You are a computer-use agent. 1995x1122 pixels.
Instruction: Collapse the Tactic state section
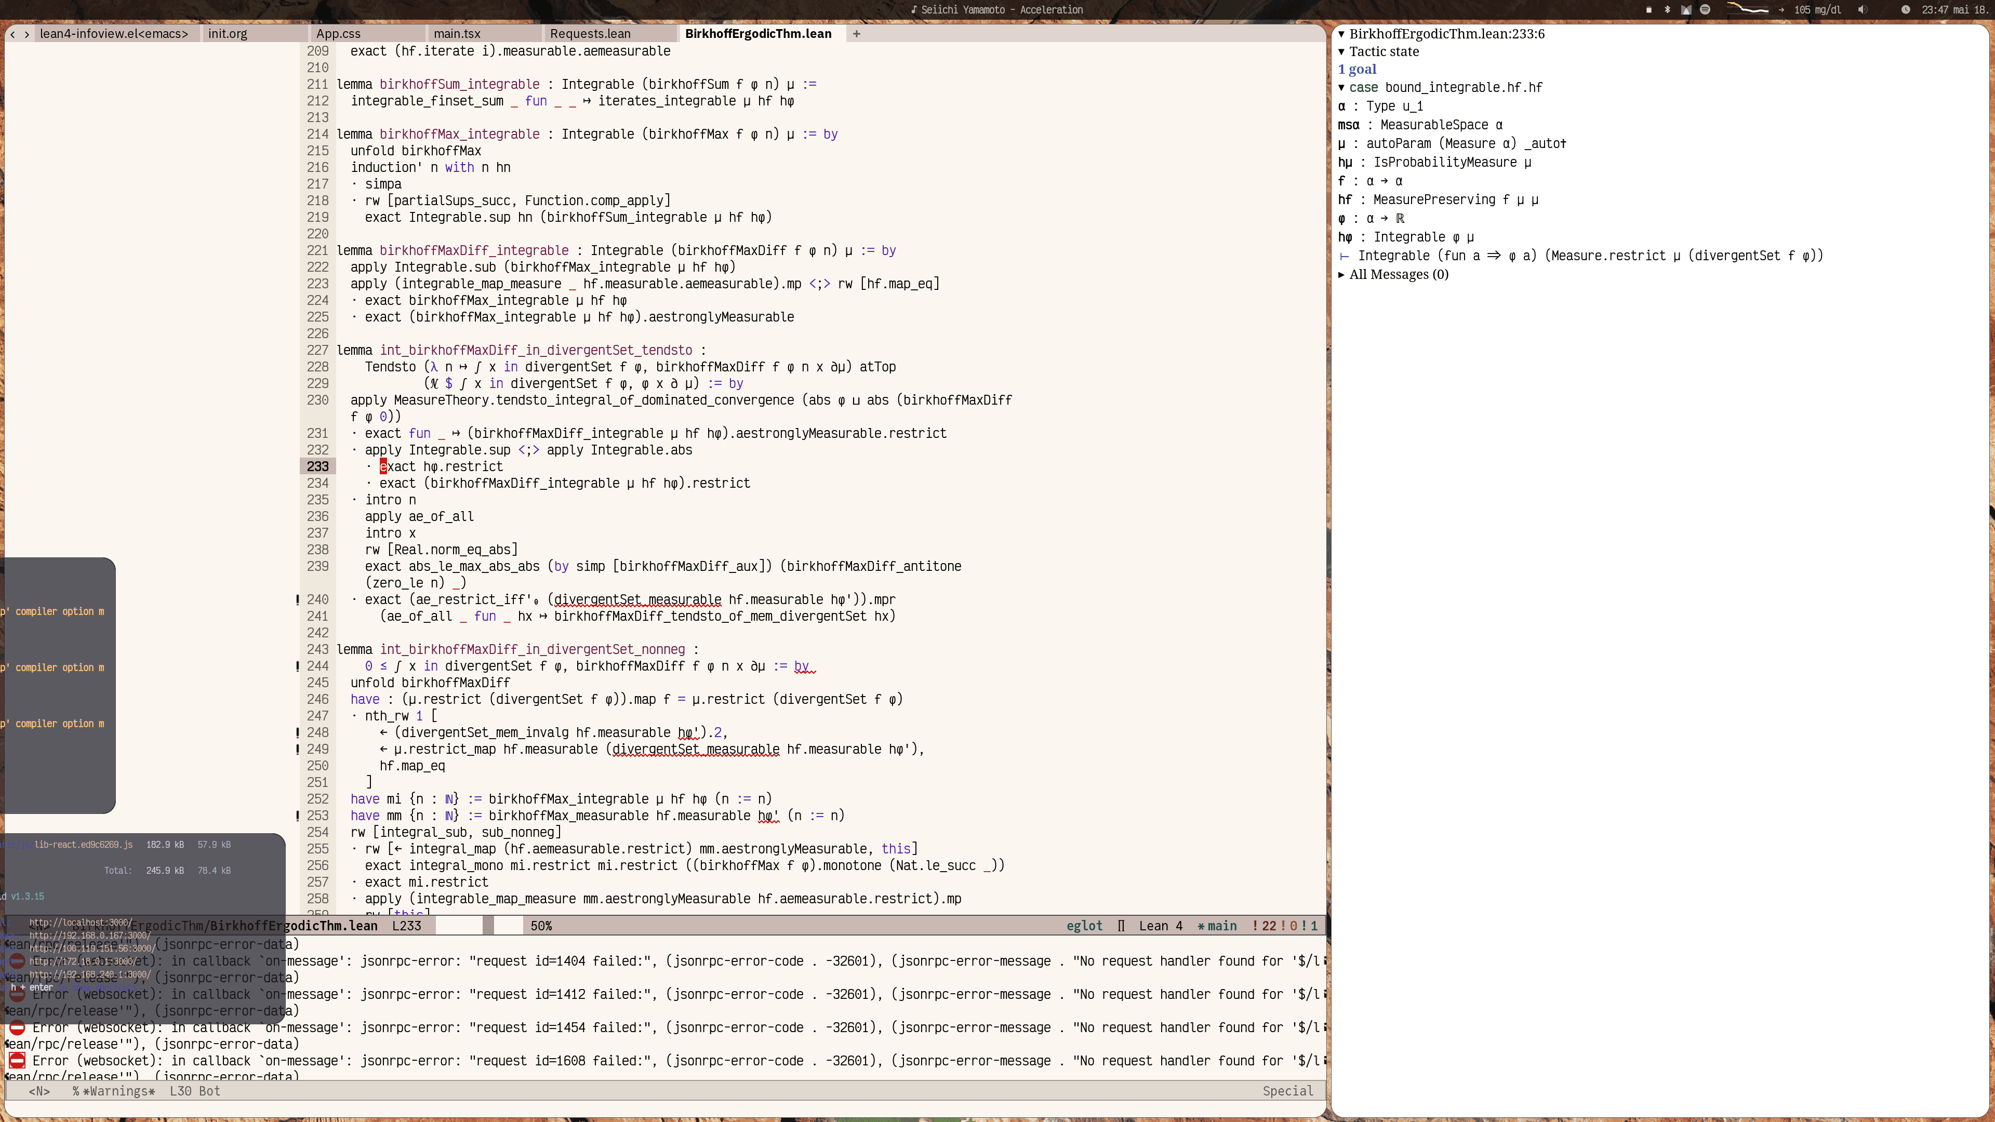pyautogui.click(x=1341, y=52)
